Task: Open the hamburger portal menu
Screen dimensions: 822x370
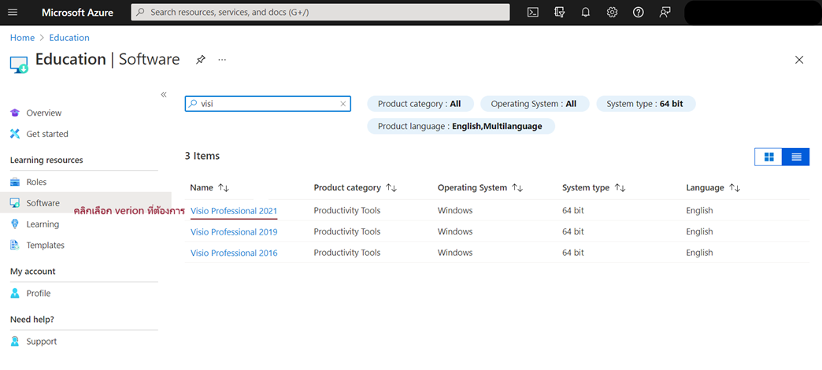Action: (13, 13)
